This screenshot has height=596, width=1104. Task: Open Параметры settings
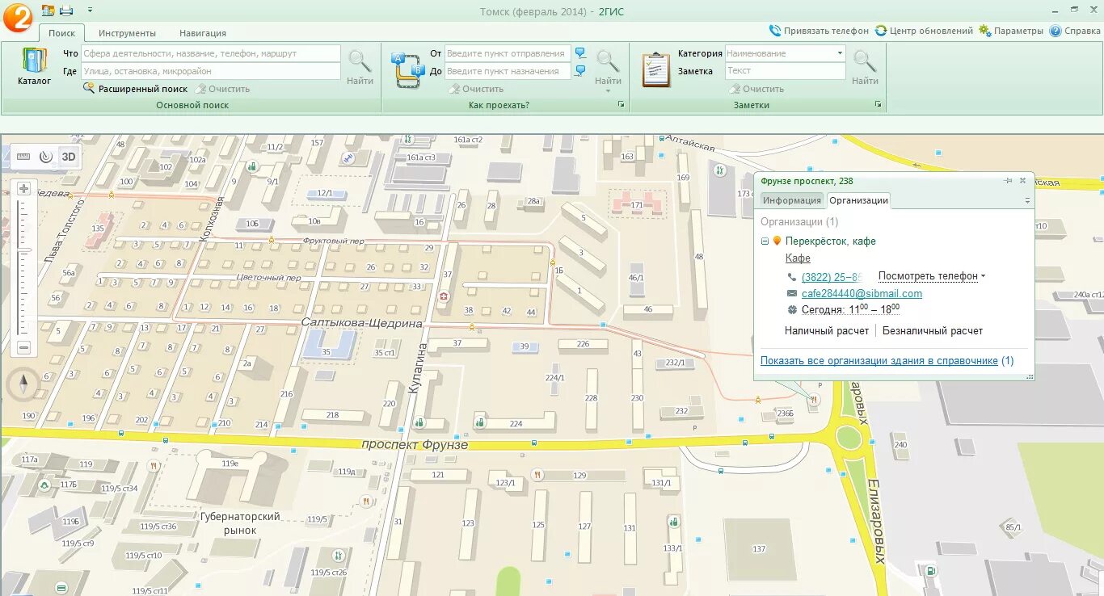point(1012,31)
